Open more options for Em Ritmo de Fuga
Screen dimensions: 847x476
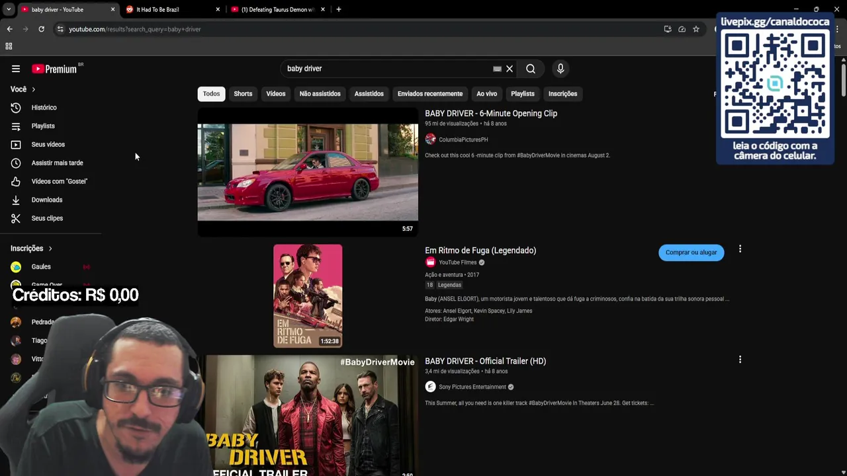tap(740, 249)
